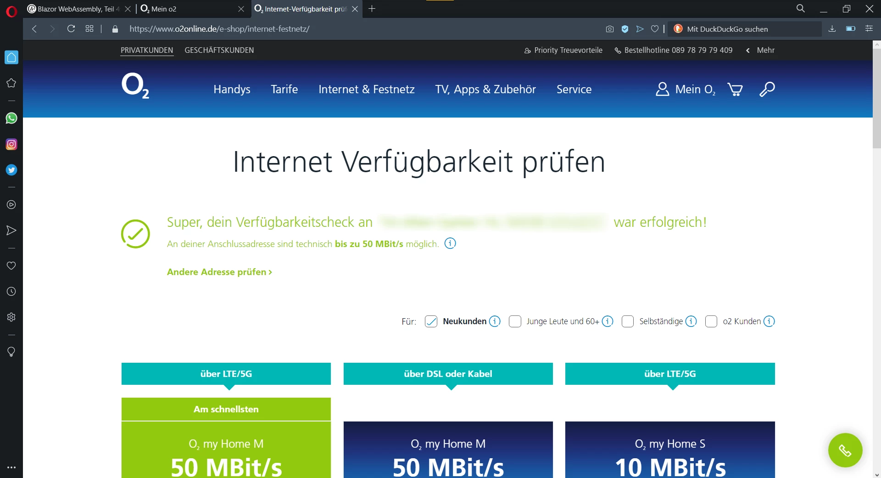Image resolution: width=881 pixels, height=478 pixels.
Task: Check the Selbständige checkbox
Action: click(x=628, y=321)
